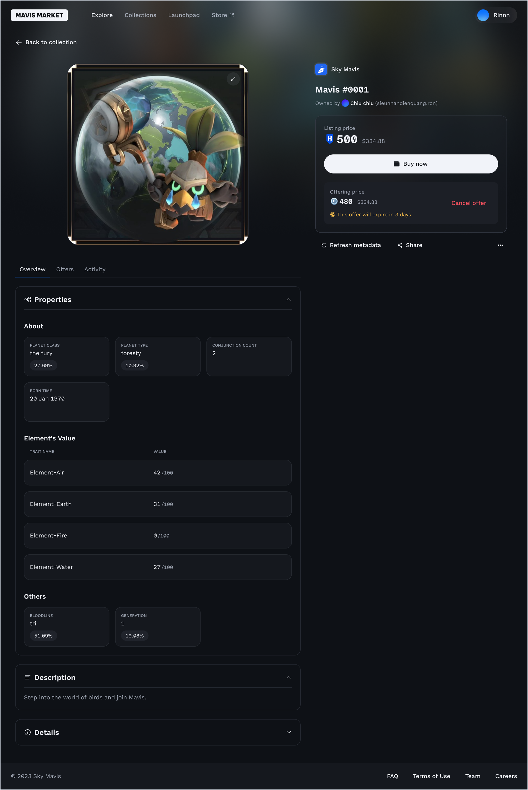Click the Buy now button

411,164
